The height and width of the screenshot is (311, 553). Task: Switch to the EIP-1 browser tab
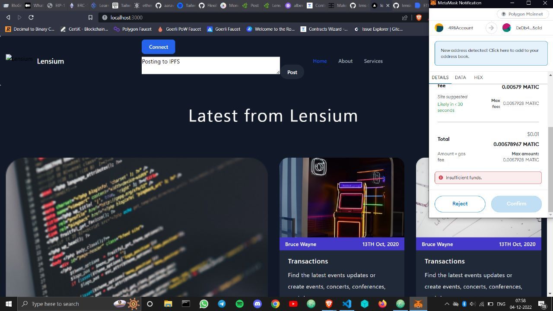coord(56,6)
